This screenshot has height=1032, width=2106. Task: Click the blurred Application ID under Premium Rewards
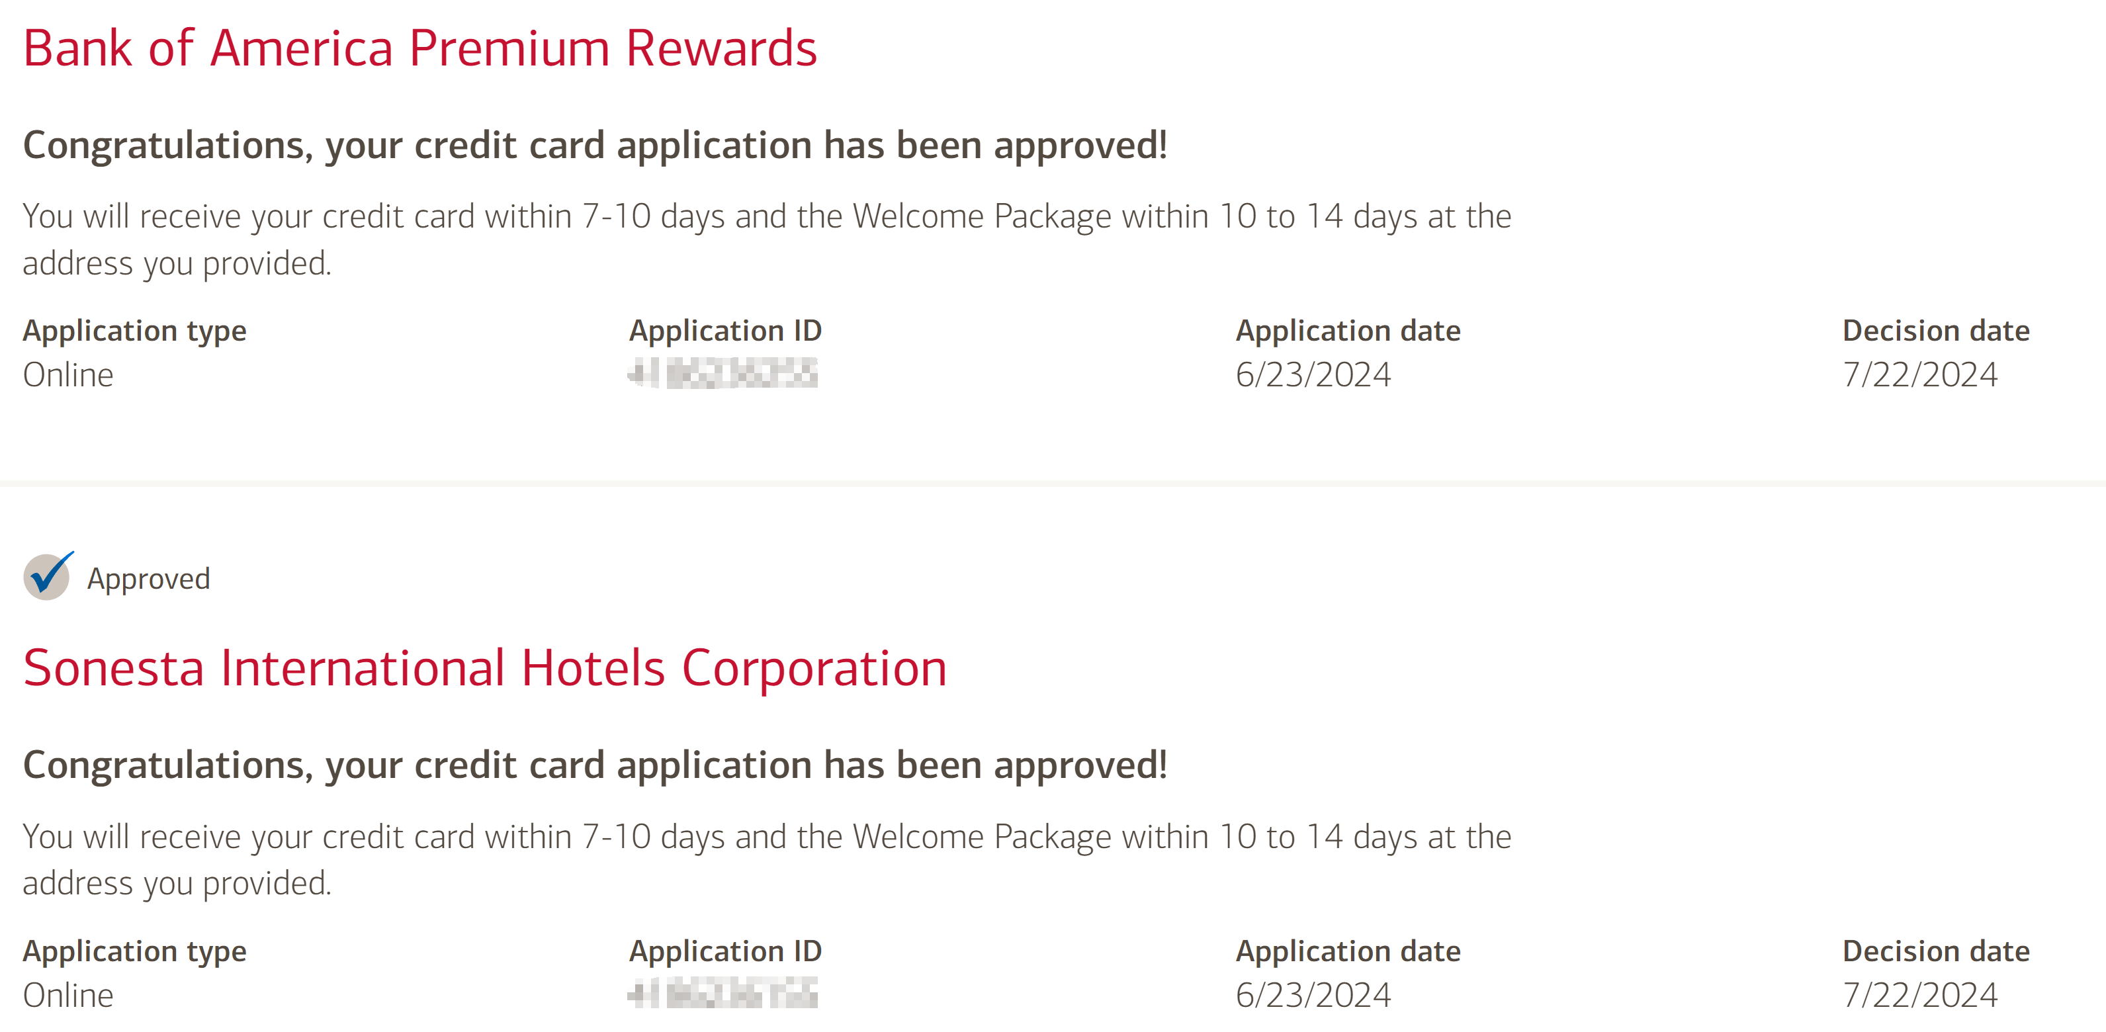(x=723, y=374)
